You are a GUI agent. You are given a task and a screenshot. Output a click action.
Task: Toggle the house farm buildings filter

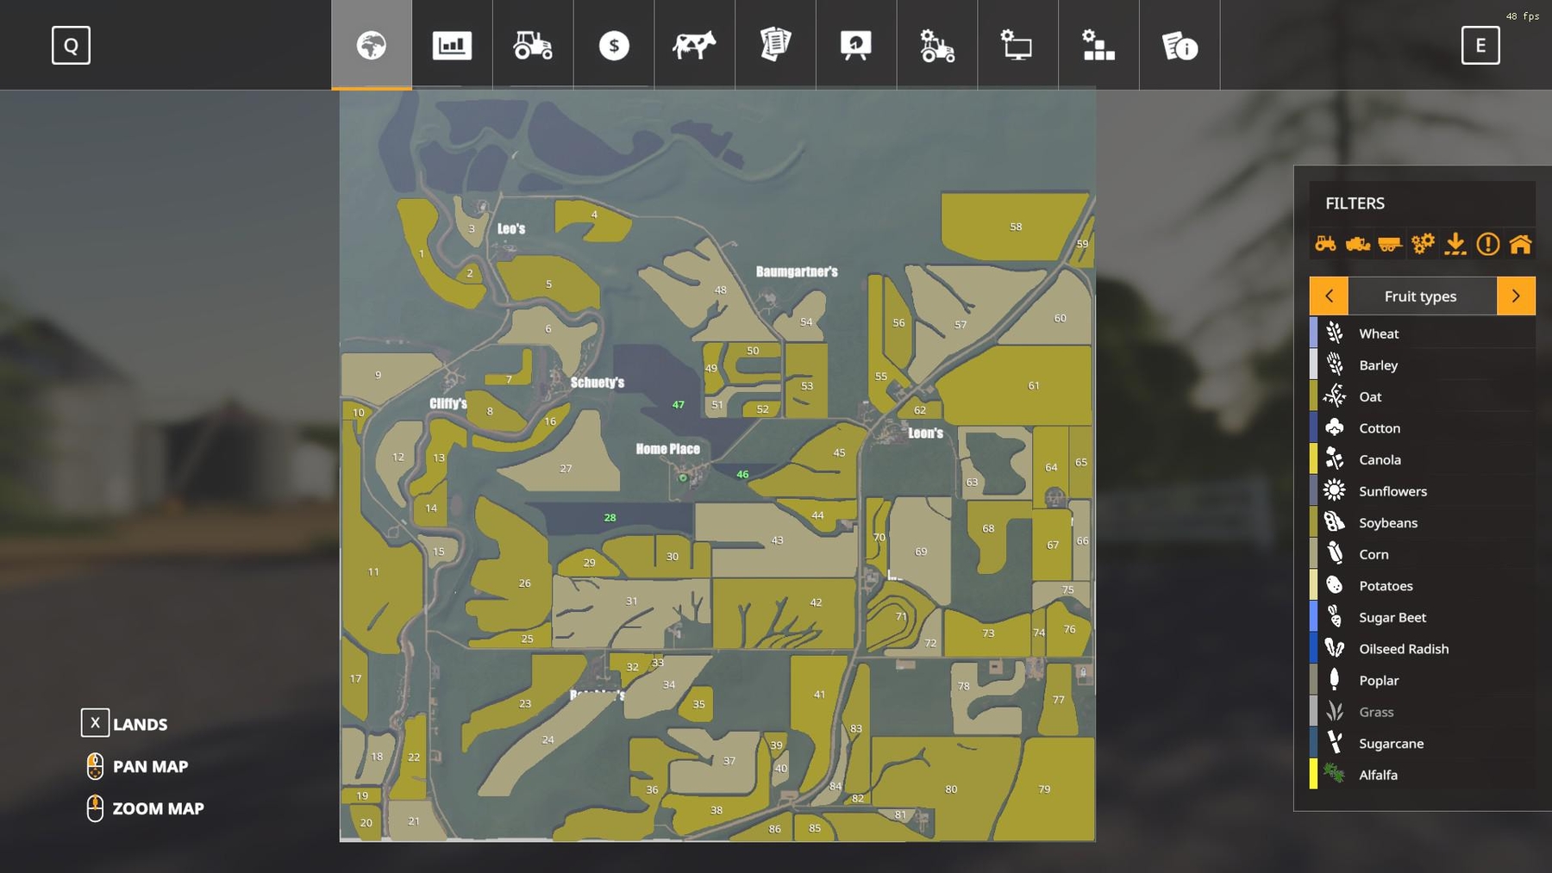(1520, 244)
